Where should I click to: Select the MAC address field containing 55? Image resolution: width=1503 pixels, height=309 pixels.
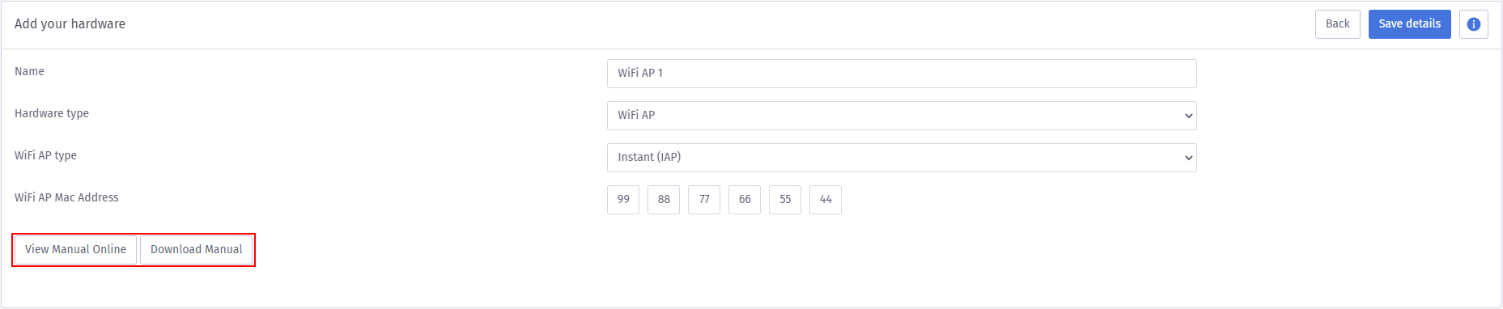click(x=785, y=200)
